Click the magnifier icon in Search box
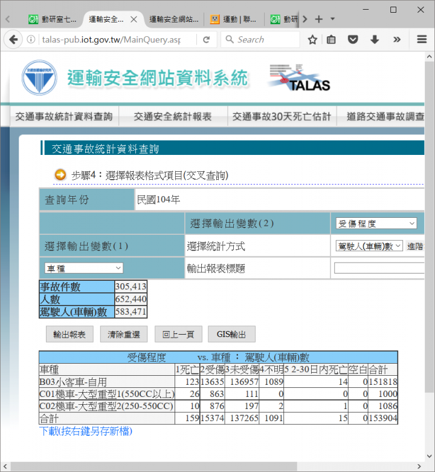Image resolution: width=435 pixels, height=472 pixels. (x=230, y=39)
